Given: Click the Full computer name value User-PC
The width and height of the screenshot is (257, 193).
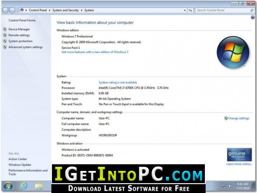Looking at the screenshot, I should coord(104,124).
